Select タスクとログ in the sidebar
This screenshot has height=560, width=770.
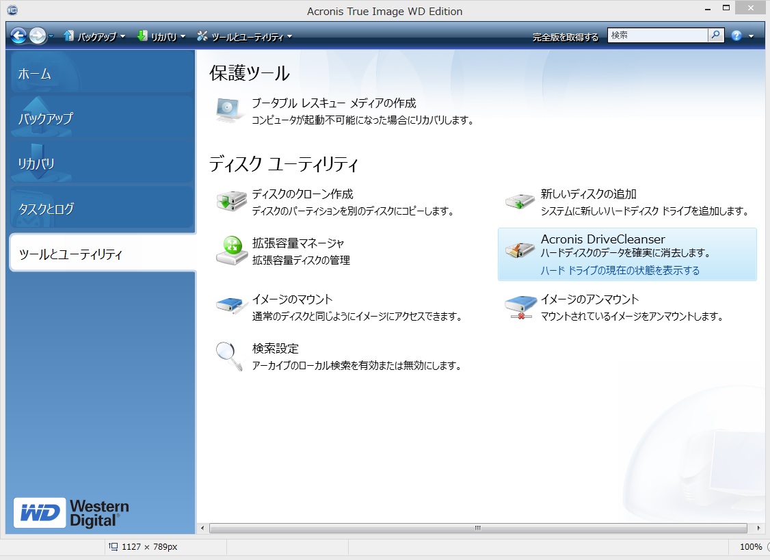point(102,208)
